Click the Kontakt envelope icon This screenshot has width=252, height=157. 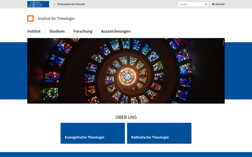[x=213, y=4]
